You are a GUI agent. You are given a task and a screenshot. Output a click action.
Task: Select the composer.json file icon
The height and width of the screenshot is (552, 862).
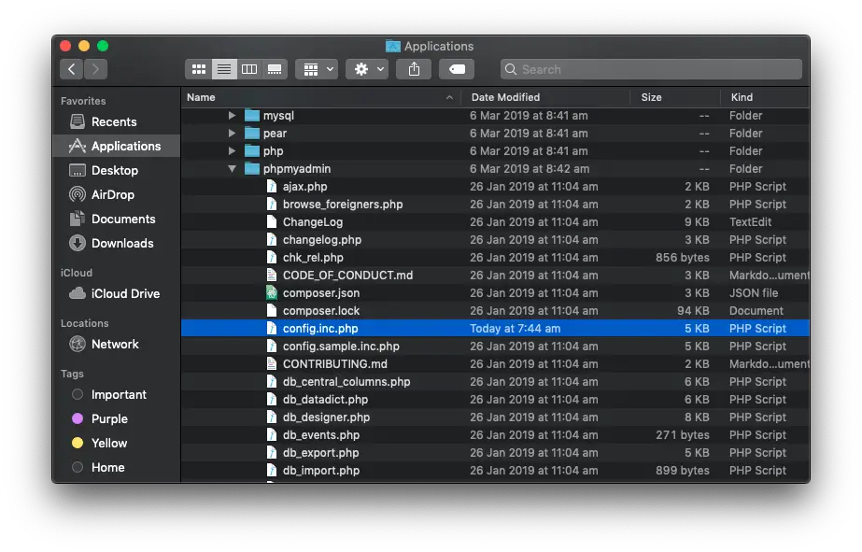click(272, 293)
